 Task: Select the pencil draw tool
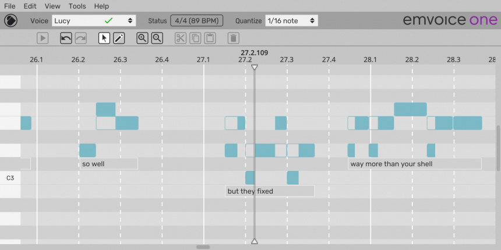point(119,38)
